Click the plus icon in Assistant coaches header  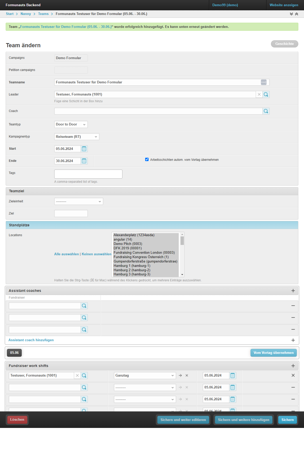tap(293, 291)
